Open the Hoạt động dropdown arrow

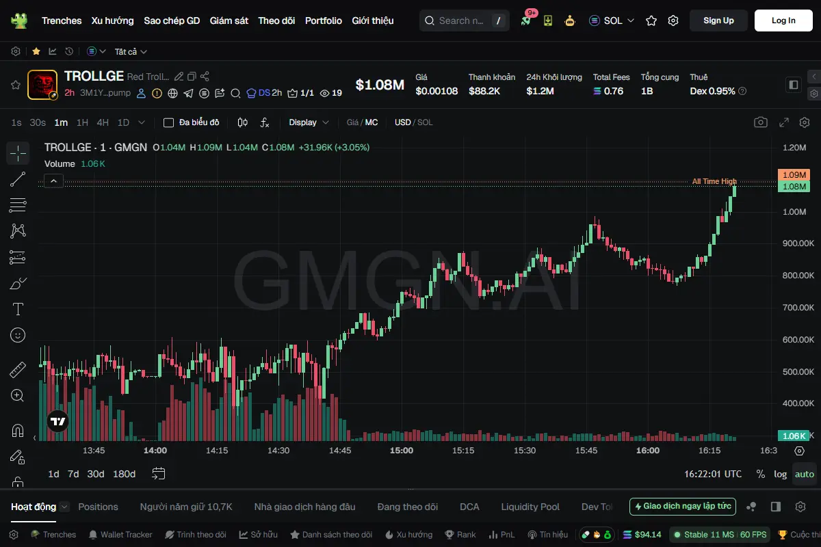(64, 507)
